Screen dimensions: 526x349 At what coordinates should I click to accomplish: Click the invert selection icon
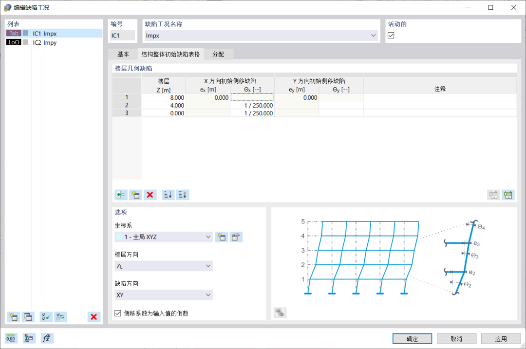tap(61, 317)
